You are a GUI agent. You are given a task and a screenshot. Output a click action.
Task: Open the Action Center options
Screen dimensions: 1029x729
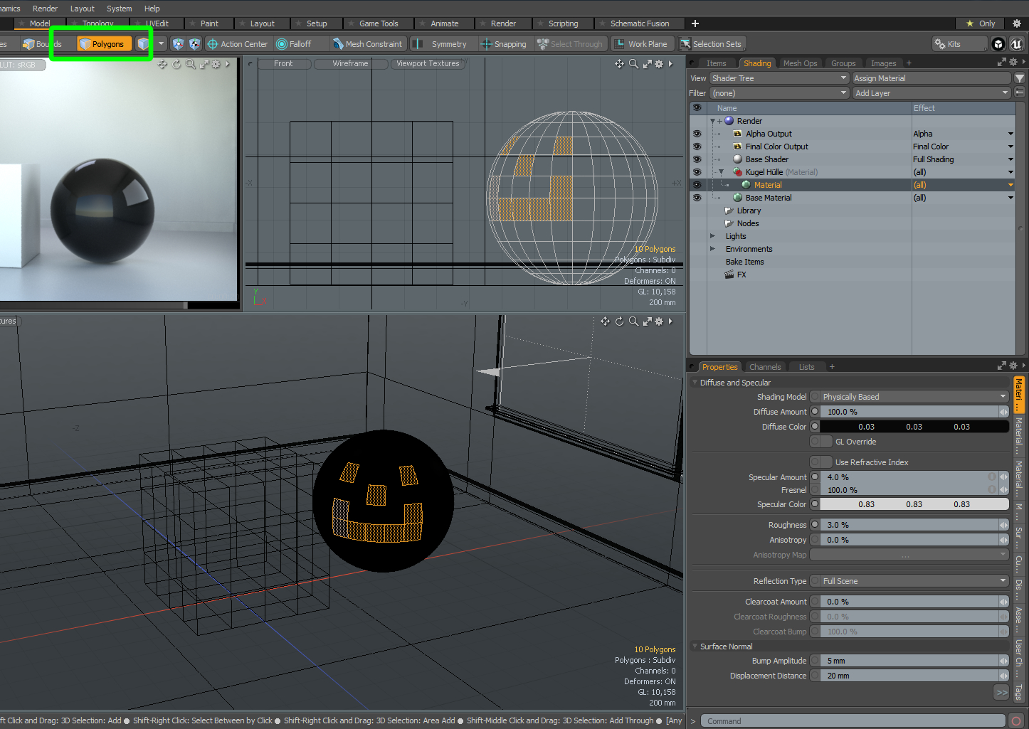[x=237, y=44]
